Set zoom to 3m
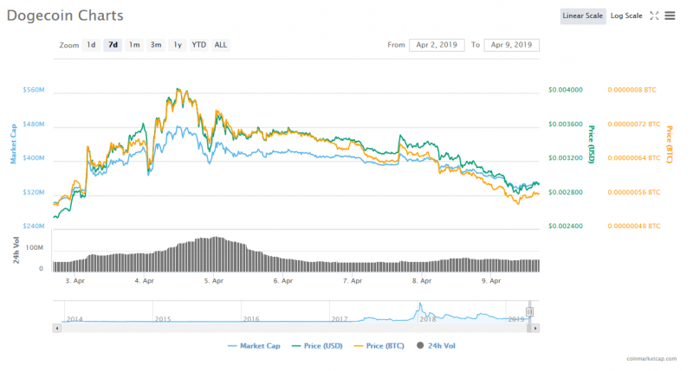693x371 pixels. (x=156, y=44)
